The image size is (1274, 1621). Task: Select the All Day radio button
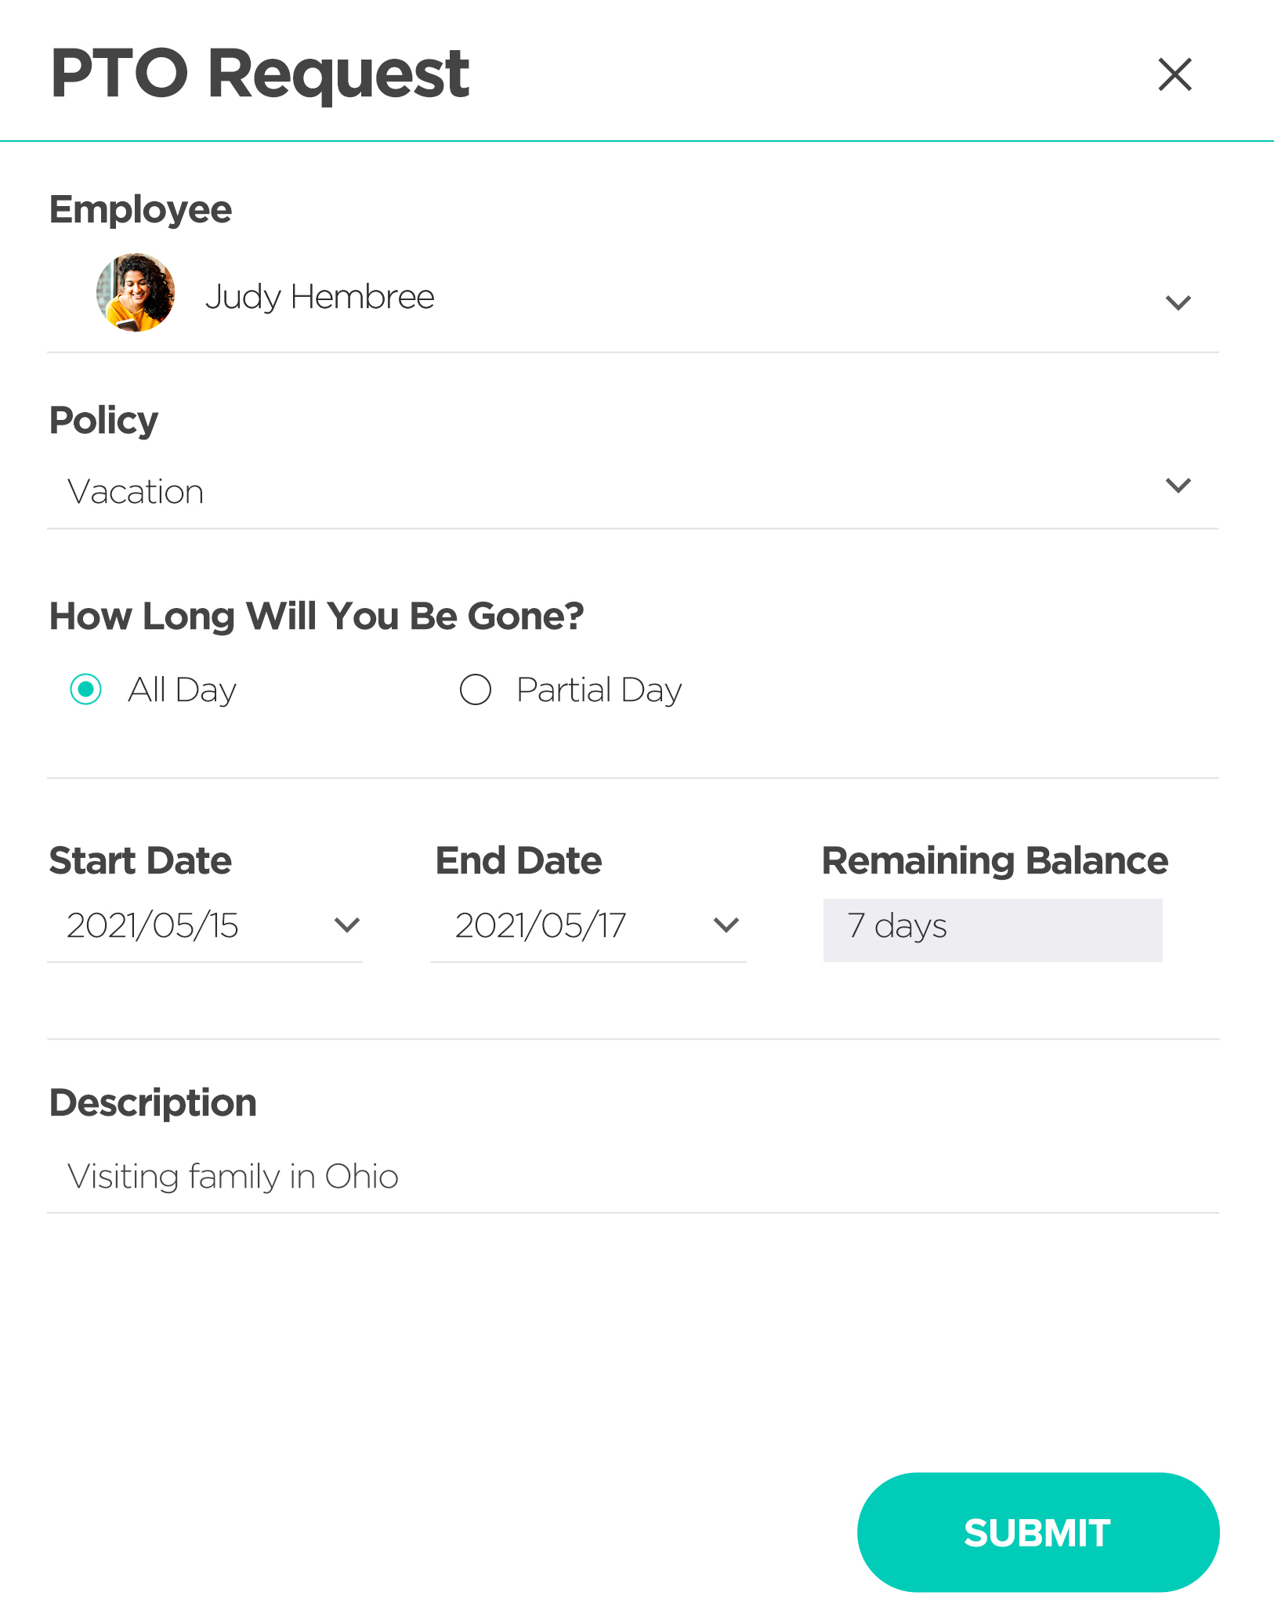pos(85,689)
